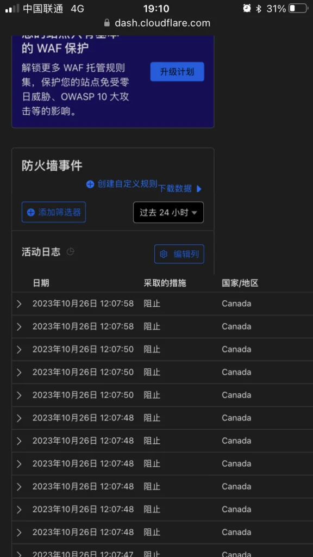The width and height of the screenshot is (313, 557).
Task: Click the gear icon in 编辑列 button
Action: tap(164, 254)
